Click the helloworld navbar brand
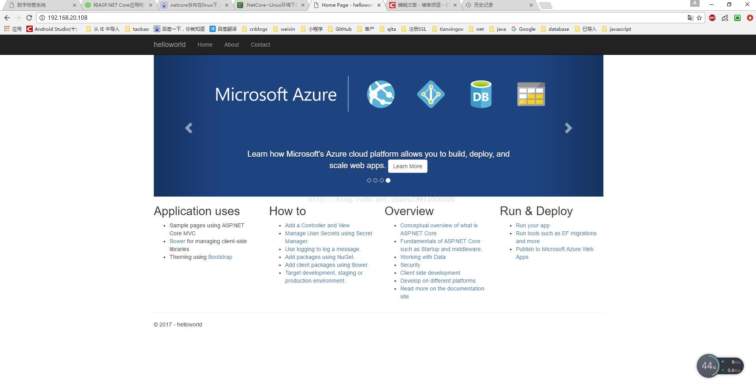Viewport: 756px width, 390px height. pyautogui.click(x=170, y=45)
